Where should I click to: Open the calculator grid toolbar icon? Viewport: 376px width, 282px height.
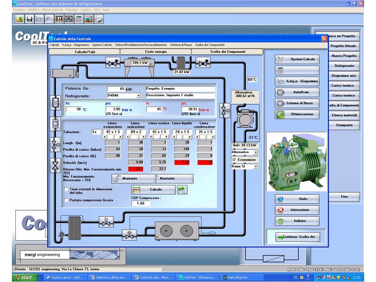[79, 19]
